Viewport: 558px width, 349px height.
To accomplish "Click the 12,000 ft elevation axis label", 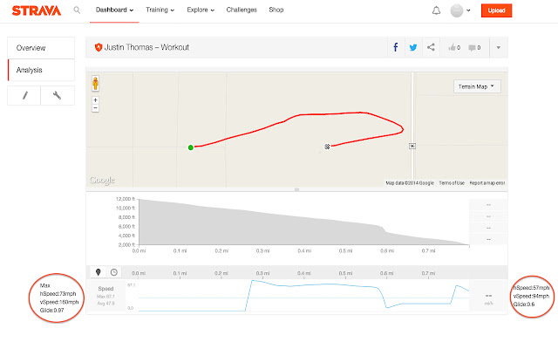I will (126, 199).
